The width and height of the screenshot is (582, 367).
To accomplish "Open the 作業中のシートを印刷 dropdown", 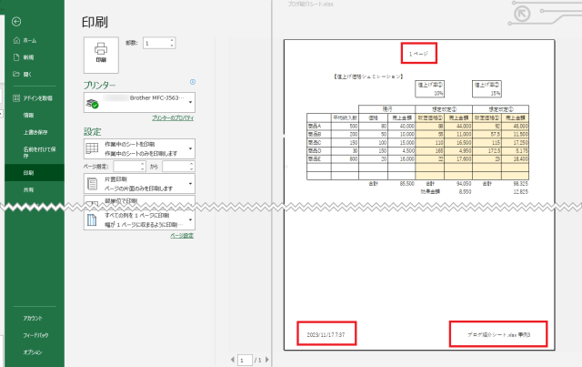I will [139, 148].
